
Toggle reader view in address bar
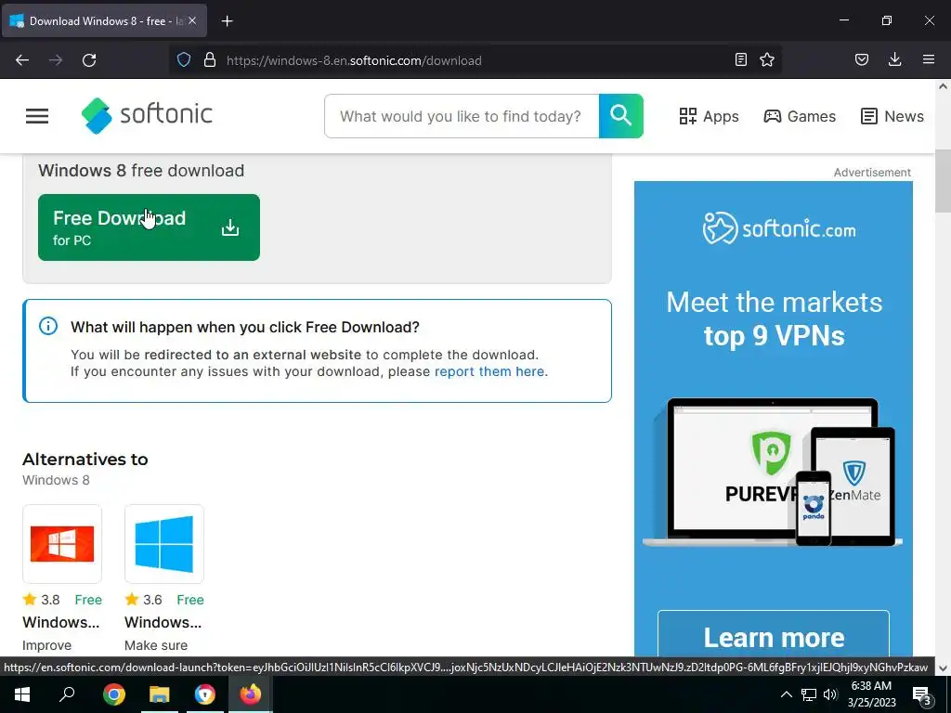(x=740, y=60)
